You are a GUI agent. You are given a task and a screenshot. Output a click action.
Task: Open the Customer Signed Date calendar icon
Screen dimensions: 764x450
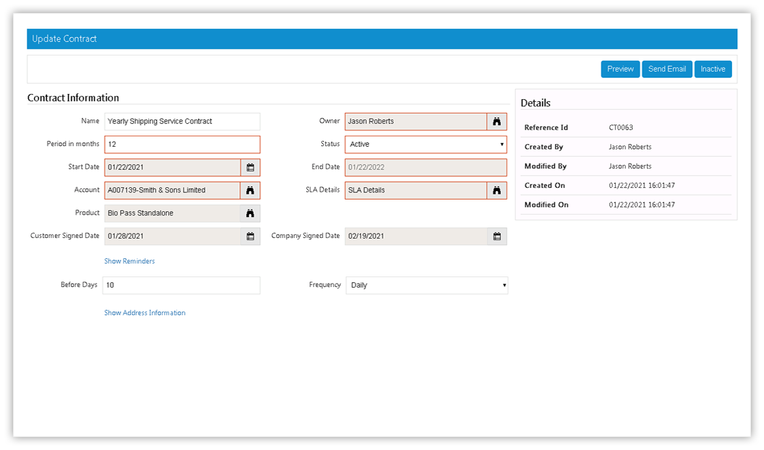250,236
